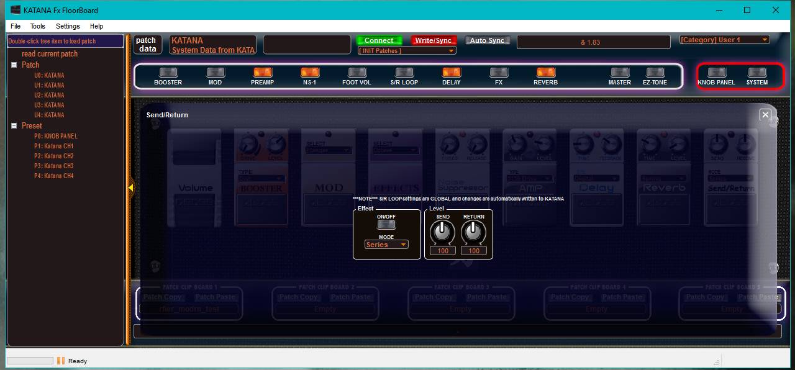This screenshot has height=370, width=795.
Task: Click the orange status indicator icon
Action: (61, 361)
